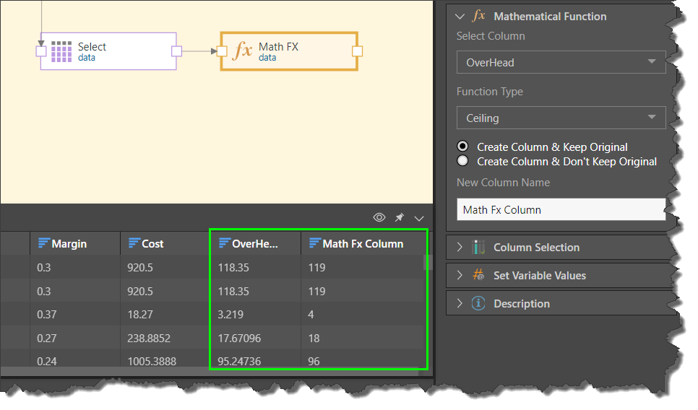Click the Set Variable Values icon
The image size is (698, 410).
pos(478,276)
